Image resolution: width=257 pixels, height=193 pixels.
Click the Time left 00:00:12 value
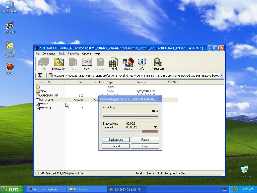click(132, 127)
